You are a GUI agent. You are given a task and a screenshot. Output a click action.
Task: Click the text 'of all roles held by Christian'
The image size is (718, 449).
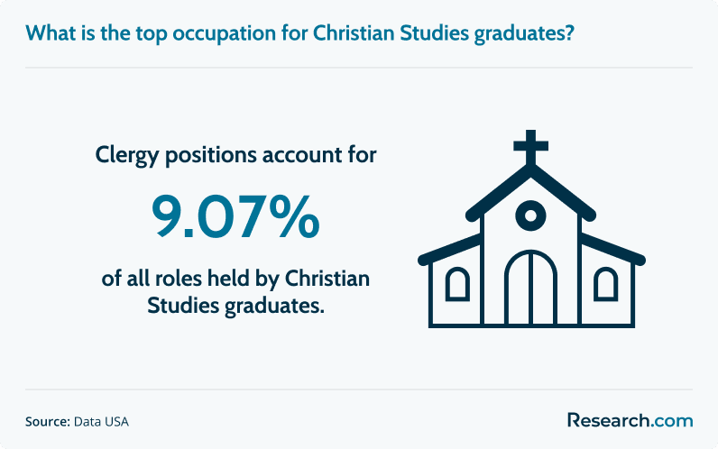tap(235, 279)
